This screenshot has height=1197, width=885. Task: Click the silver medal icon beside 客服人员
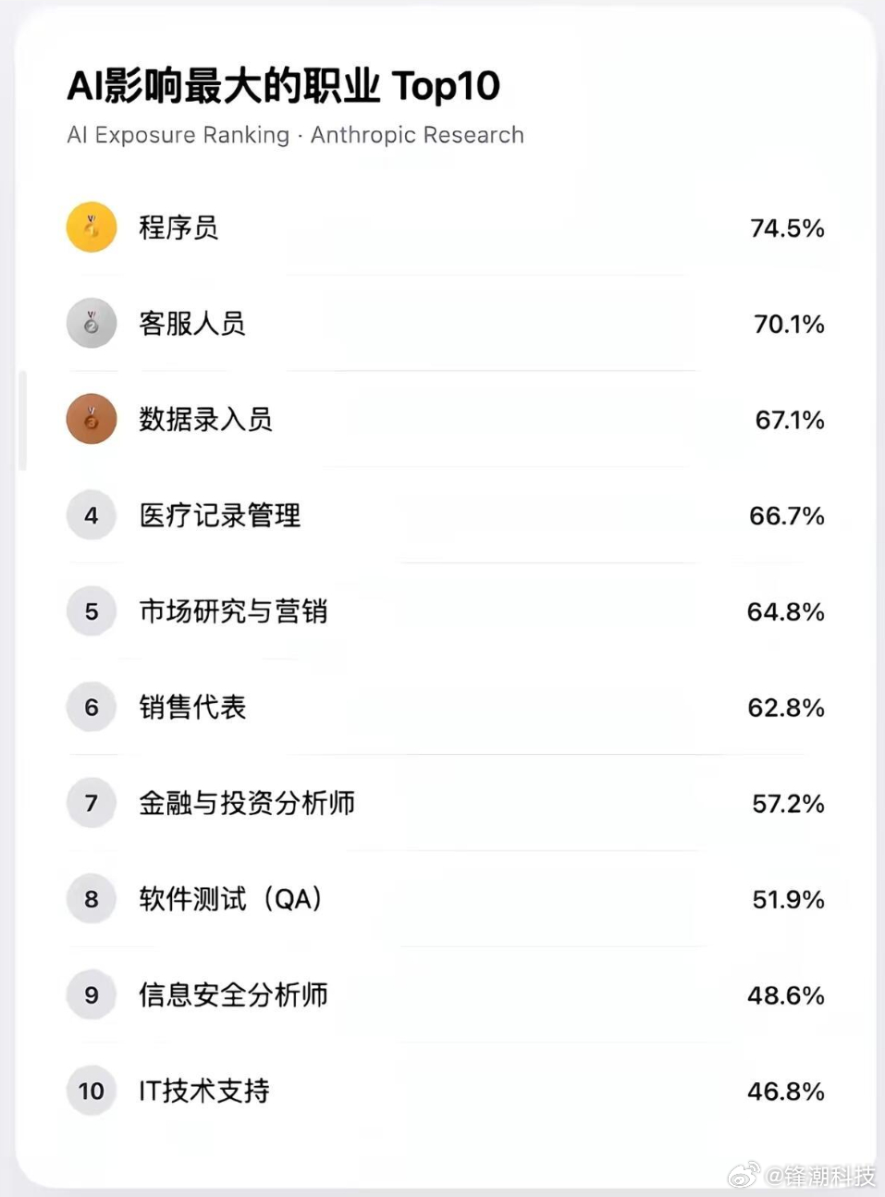(x=92, y=324)
